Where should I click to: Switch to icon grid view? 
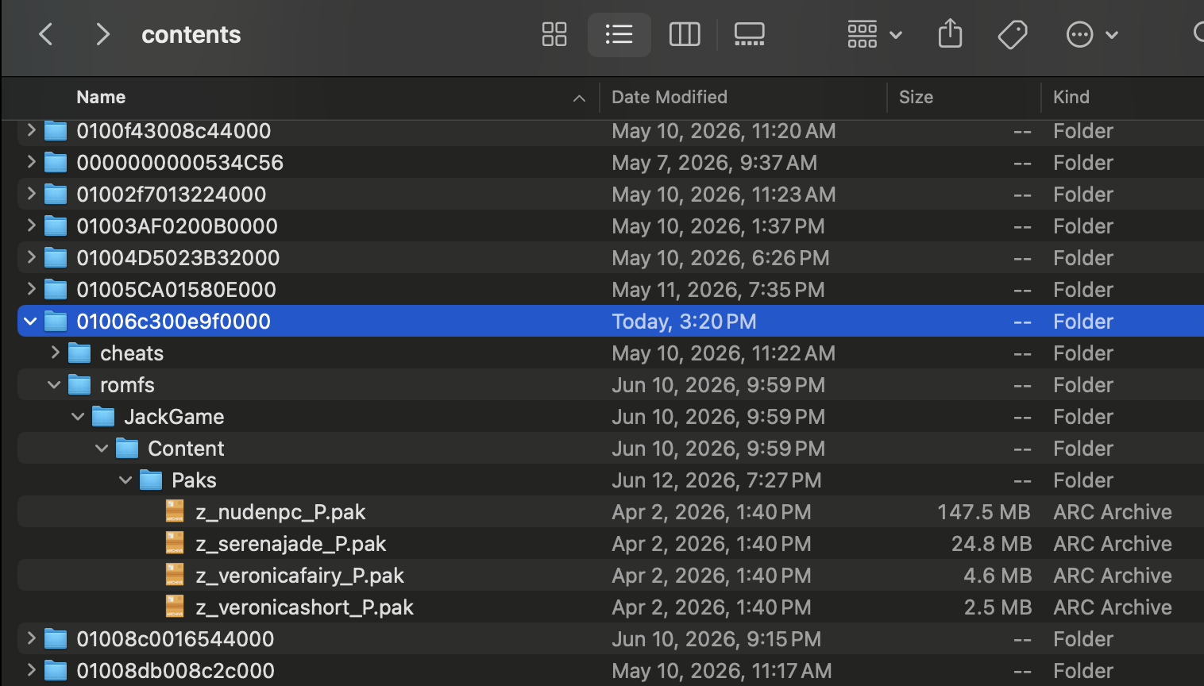click(x=554, y=34)
